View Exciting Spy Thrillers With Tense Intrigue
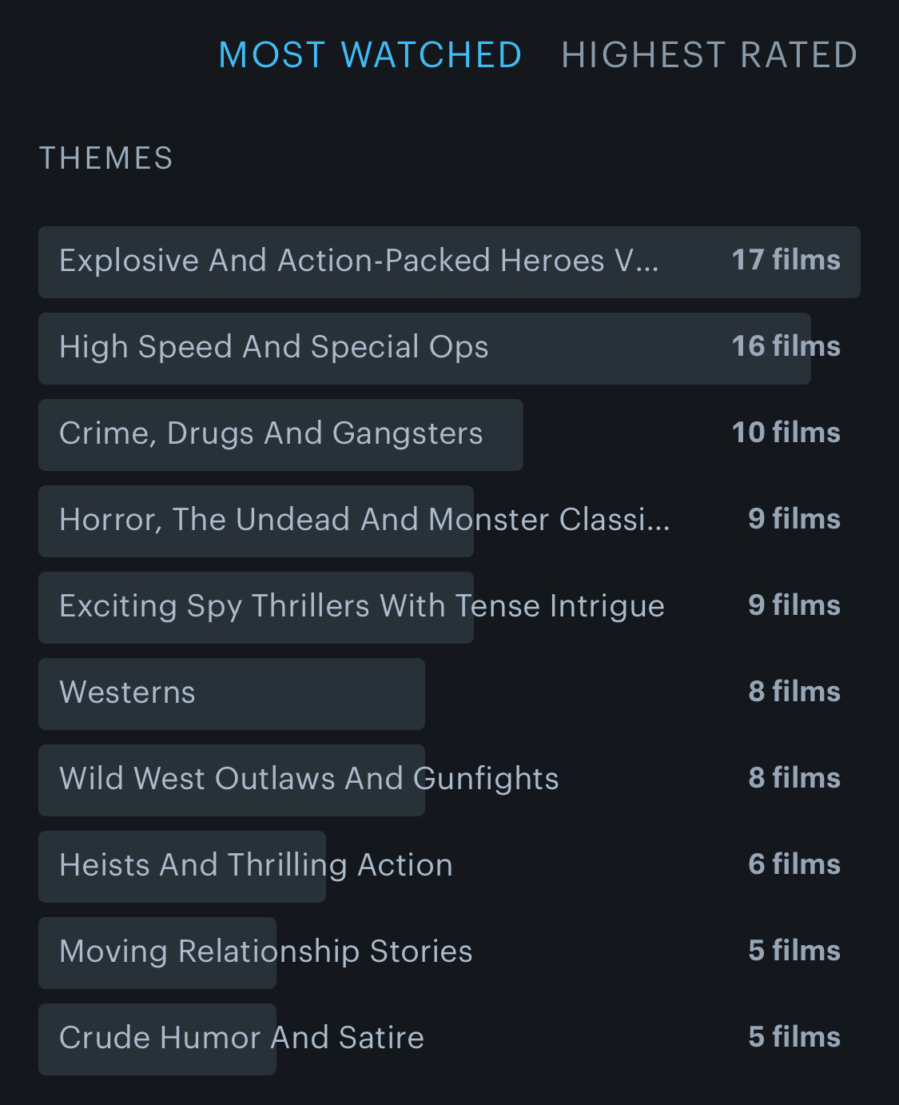Viewport: 899px width, 1105px height. click(x=362, y=607)
